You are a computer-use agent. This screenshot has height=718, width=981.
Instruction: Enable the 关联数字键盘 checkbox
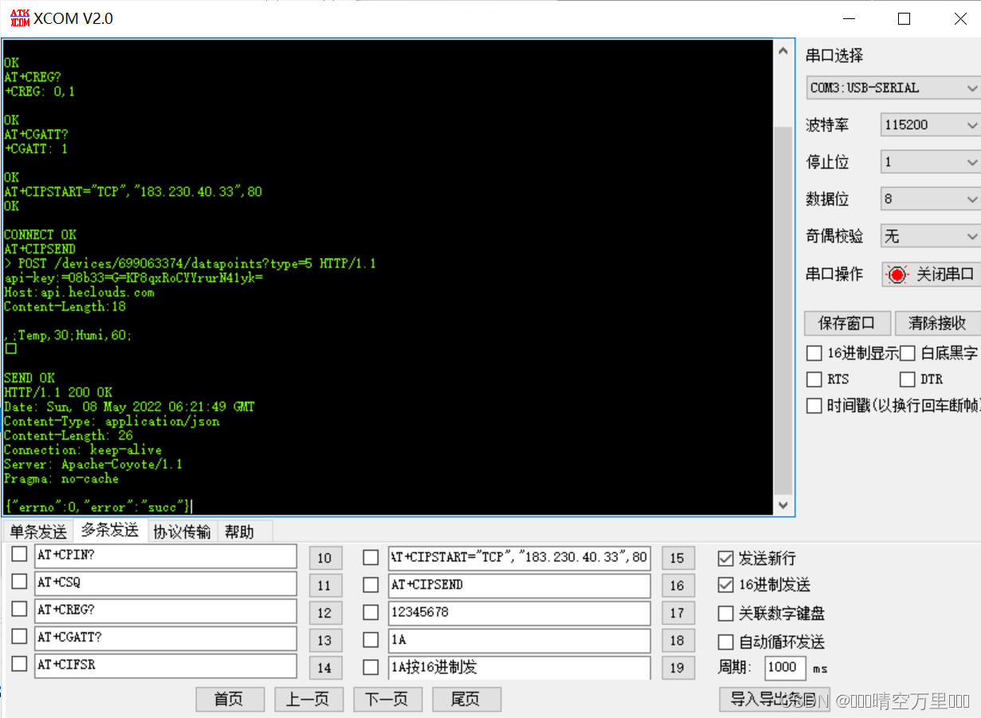click(725, 614)
